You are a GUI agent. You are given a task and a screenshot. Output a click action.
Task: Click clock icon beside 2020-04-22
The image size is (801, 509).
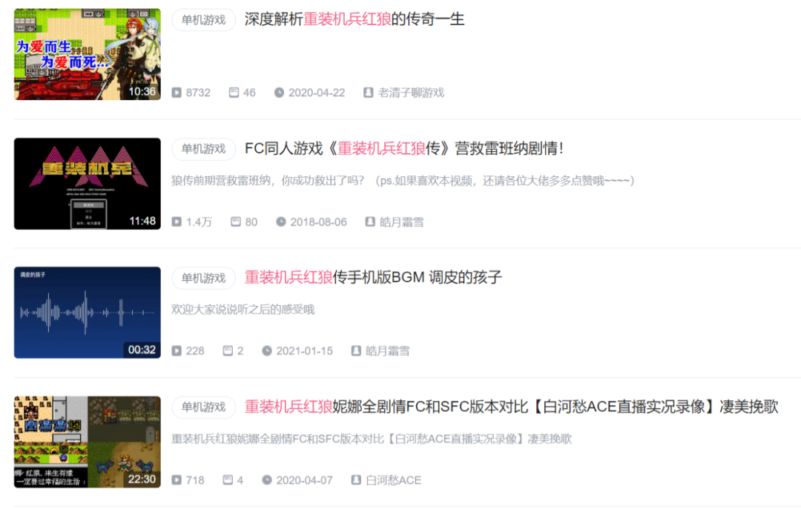tap(279, 93)
